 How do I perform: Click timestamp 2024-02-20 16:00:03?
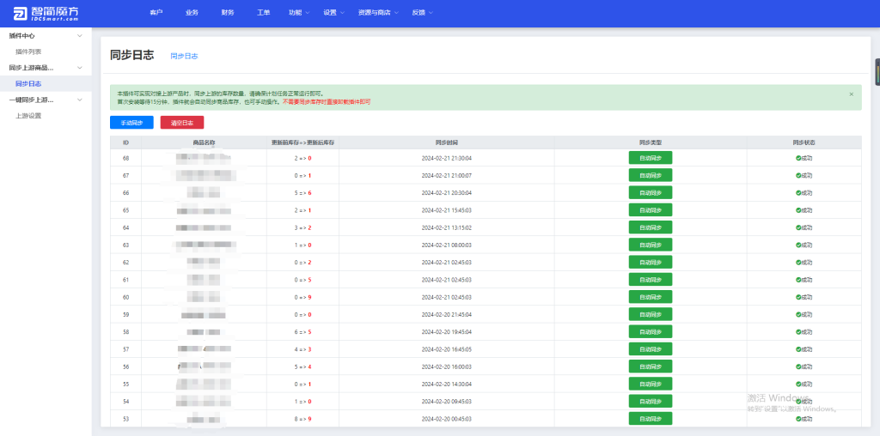pos(447,366)
